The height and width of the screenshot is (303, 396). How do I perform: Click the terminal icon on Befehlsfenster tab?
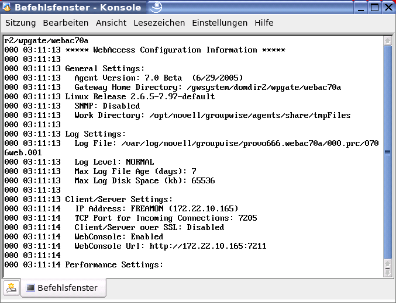(x=30, y=288)
